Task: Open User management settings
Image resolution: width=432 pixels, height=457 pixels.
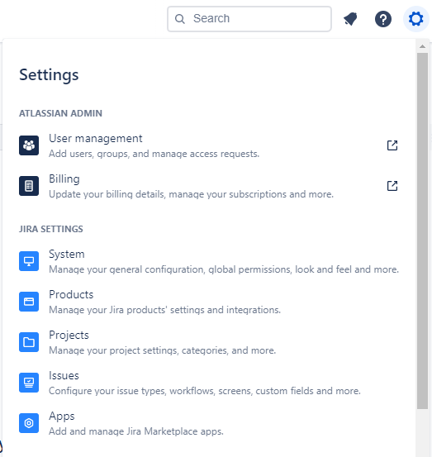Action: pyautogui.click(x=209, y=145)
